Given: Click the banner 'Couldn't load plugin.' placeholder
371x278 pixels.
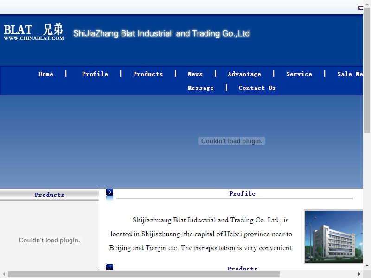Looking at the screenshot, I should [x=231, y=141].
